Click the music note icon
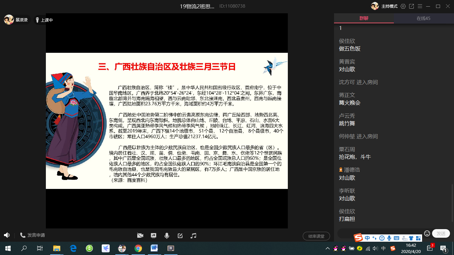This screenshot has height=255, width=454. (193, 235)
